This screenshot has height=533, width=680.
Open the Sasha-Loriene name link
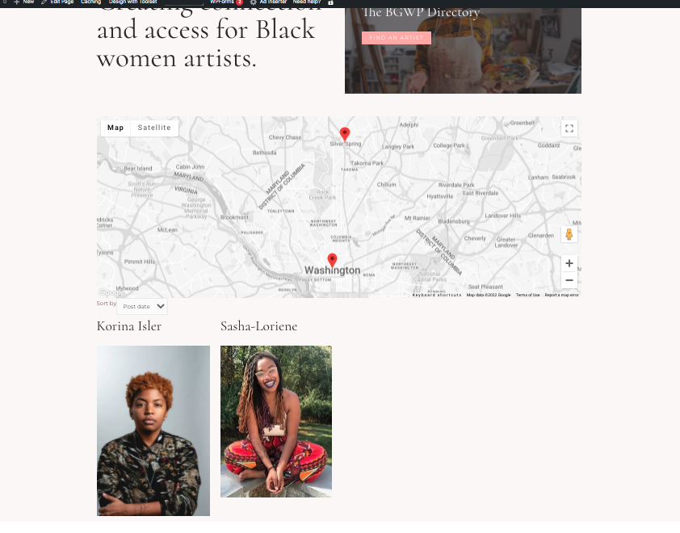point(259,326)
